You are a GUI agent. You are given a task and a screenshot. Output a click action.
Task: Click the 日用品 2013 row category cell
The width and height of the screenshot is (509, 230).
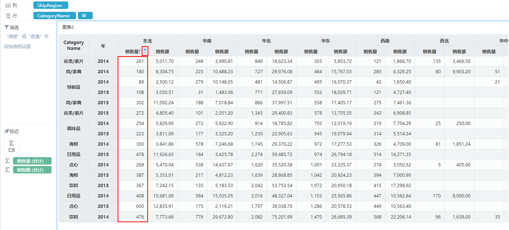click(x=74, y=155)
